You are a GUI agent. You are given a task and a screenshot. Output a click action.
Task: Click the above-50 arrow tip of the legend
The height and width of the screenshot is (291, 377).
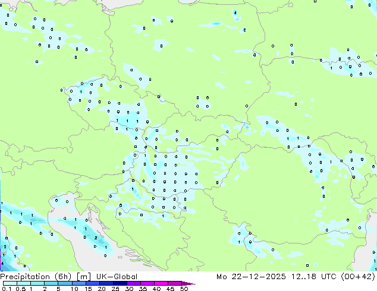[x=188, y=283]
